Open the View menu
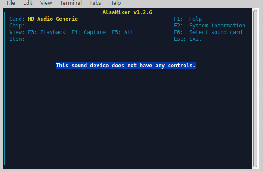The image size is (263, 171). 46,3
